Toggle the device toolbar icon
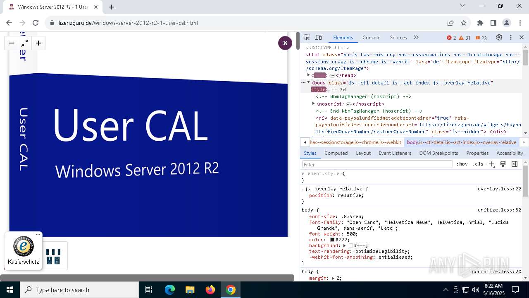This screenshot has height=298, width=529. [x=318, y=37]
